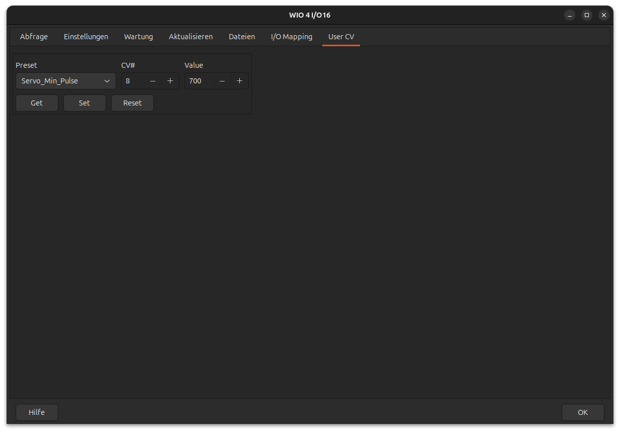The image size is (620, 432).
Task: Click into the CV# number field
Action: point(133,81)
